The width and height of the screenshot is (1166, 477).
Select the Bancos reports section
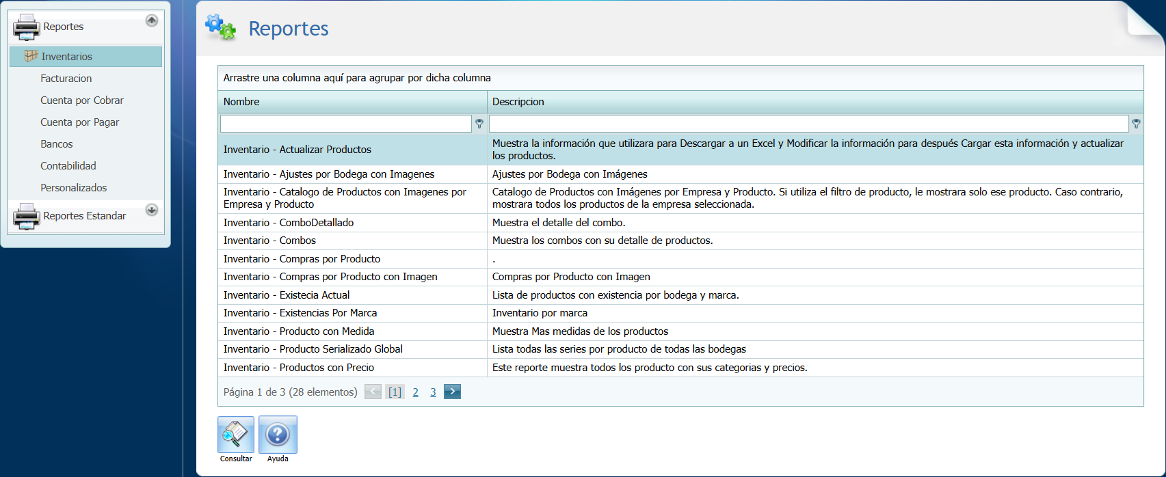56,144
